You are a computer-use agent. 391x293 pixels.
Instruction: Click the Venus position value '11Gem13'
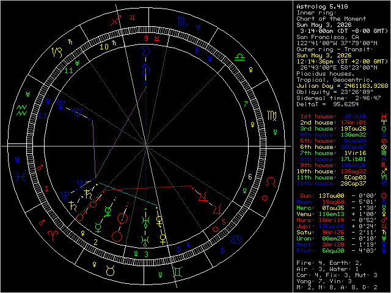(x=331, y=214)
